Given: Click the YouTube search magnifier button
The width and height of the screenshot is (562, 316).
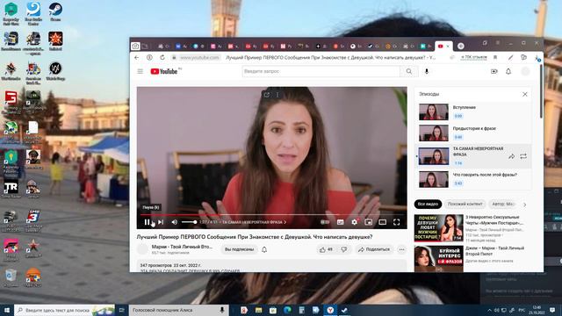Looking at the screenshot, I should (409, 71).
